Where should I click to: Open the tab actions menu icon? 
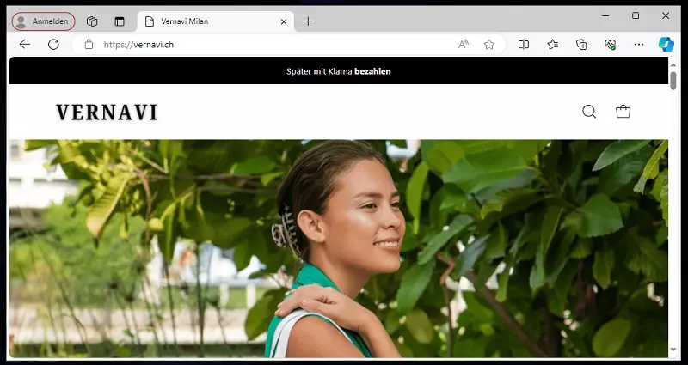pos(120,21)
